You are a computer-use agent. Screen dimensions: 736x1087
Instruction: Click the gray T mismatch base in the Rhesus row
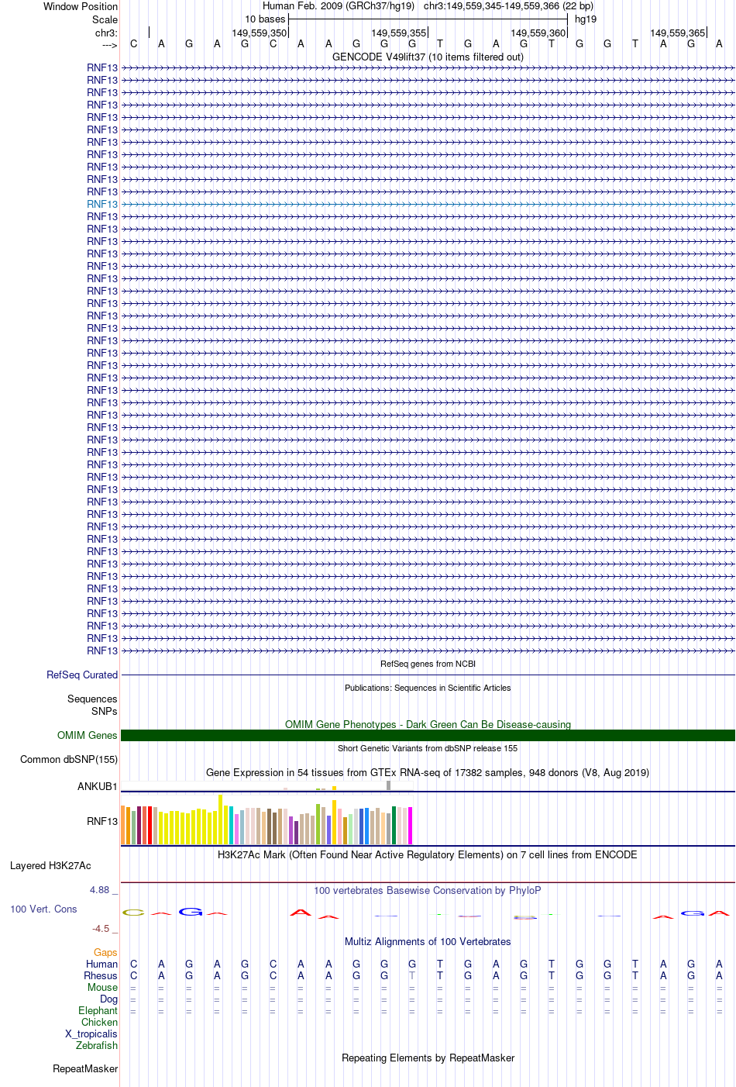(412, 975)
